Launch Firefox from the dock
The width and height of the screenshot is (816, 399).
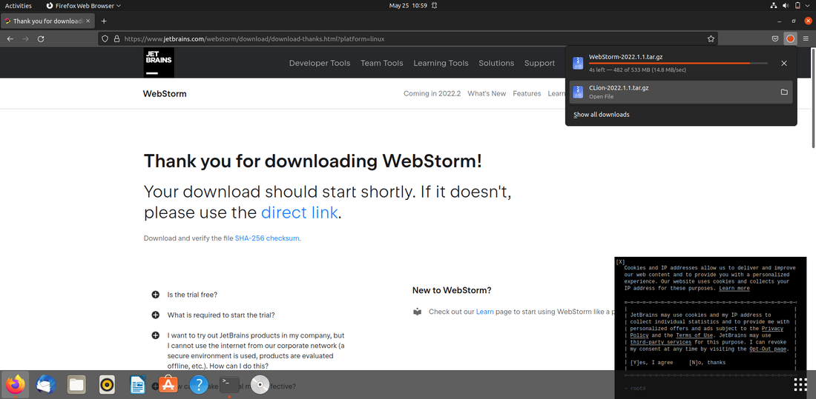tap(15, 385)
